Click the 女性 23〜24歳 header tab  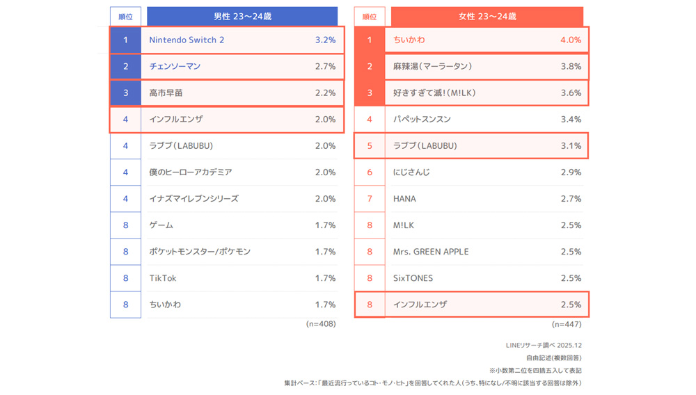(487, 16)
